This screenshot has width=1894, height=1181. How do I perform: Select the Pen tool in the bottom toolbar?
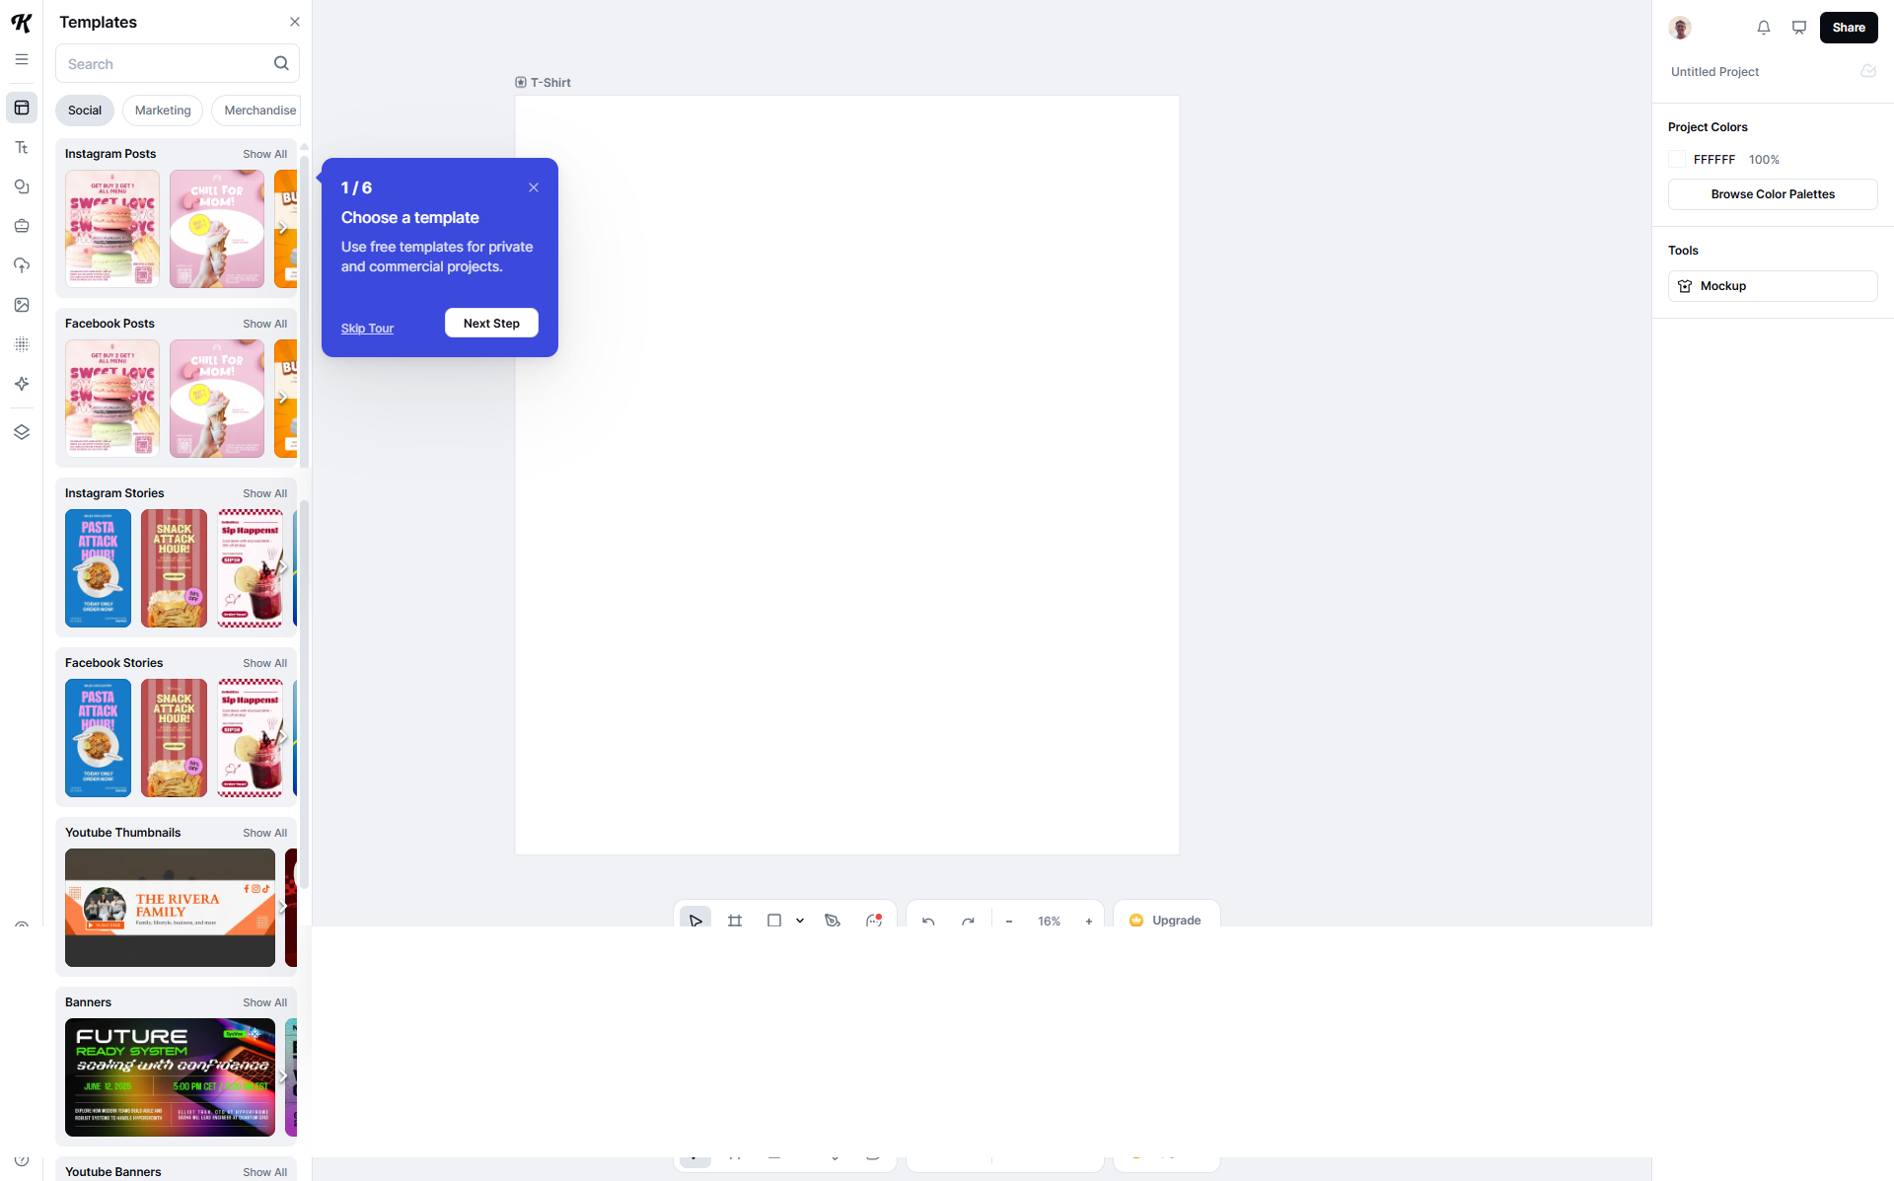(833, 921)
